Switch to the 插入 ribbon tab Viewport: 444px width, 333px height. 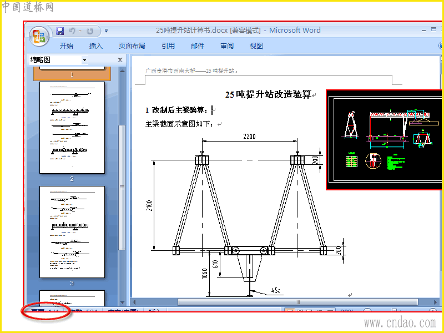[95, 46]
